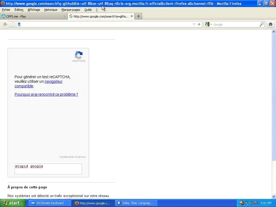The image size is (276, 207).
Task: Open the Marque-pages menu
Action: 71,10
